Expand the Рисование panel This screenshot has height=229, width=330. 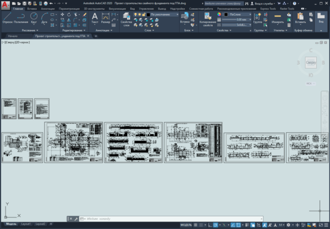(30, 30)
